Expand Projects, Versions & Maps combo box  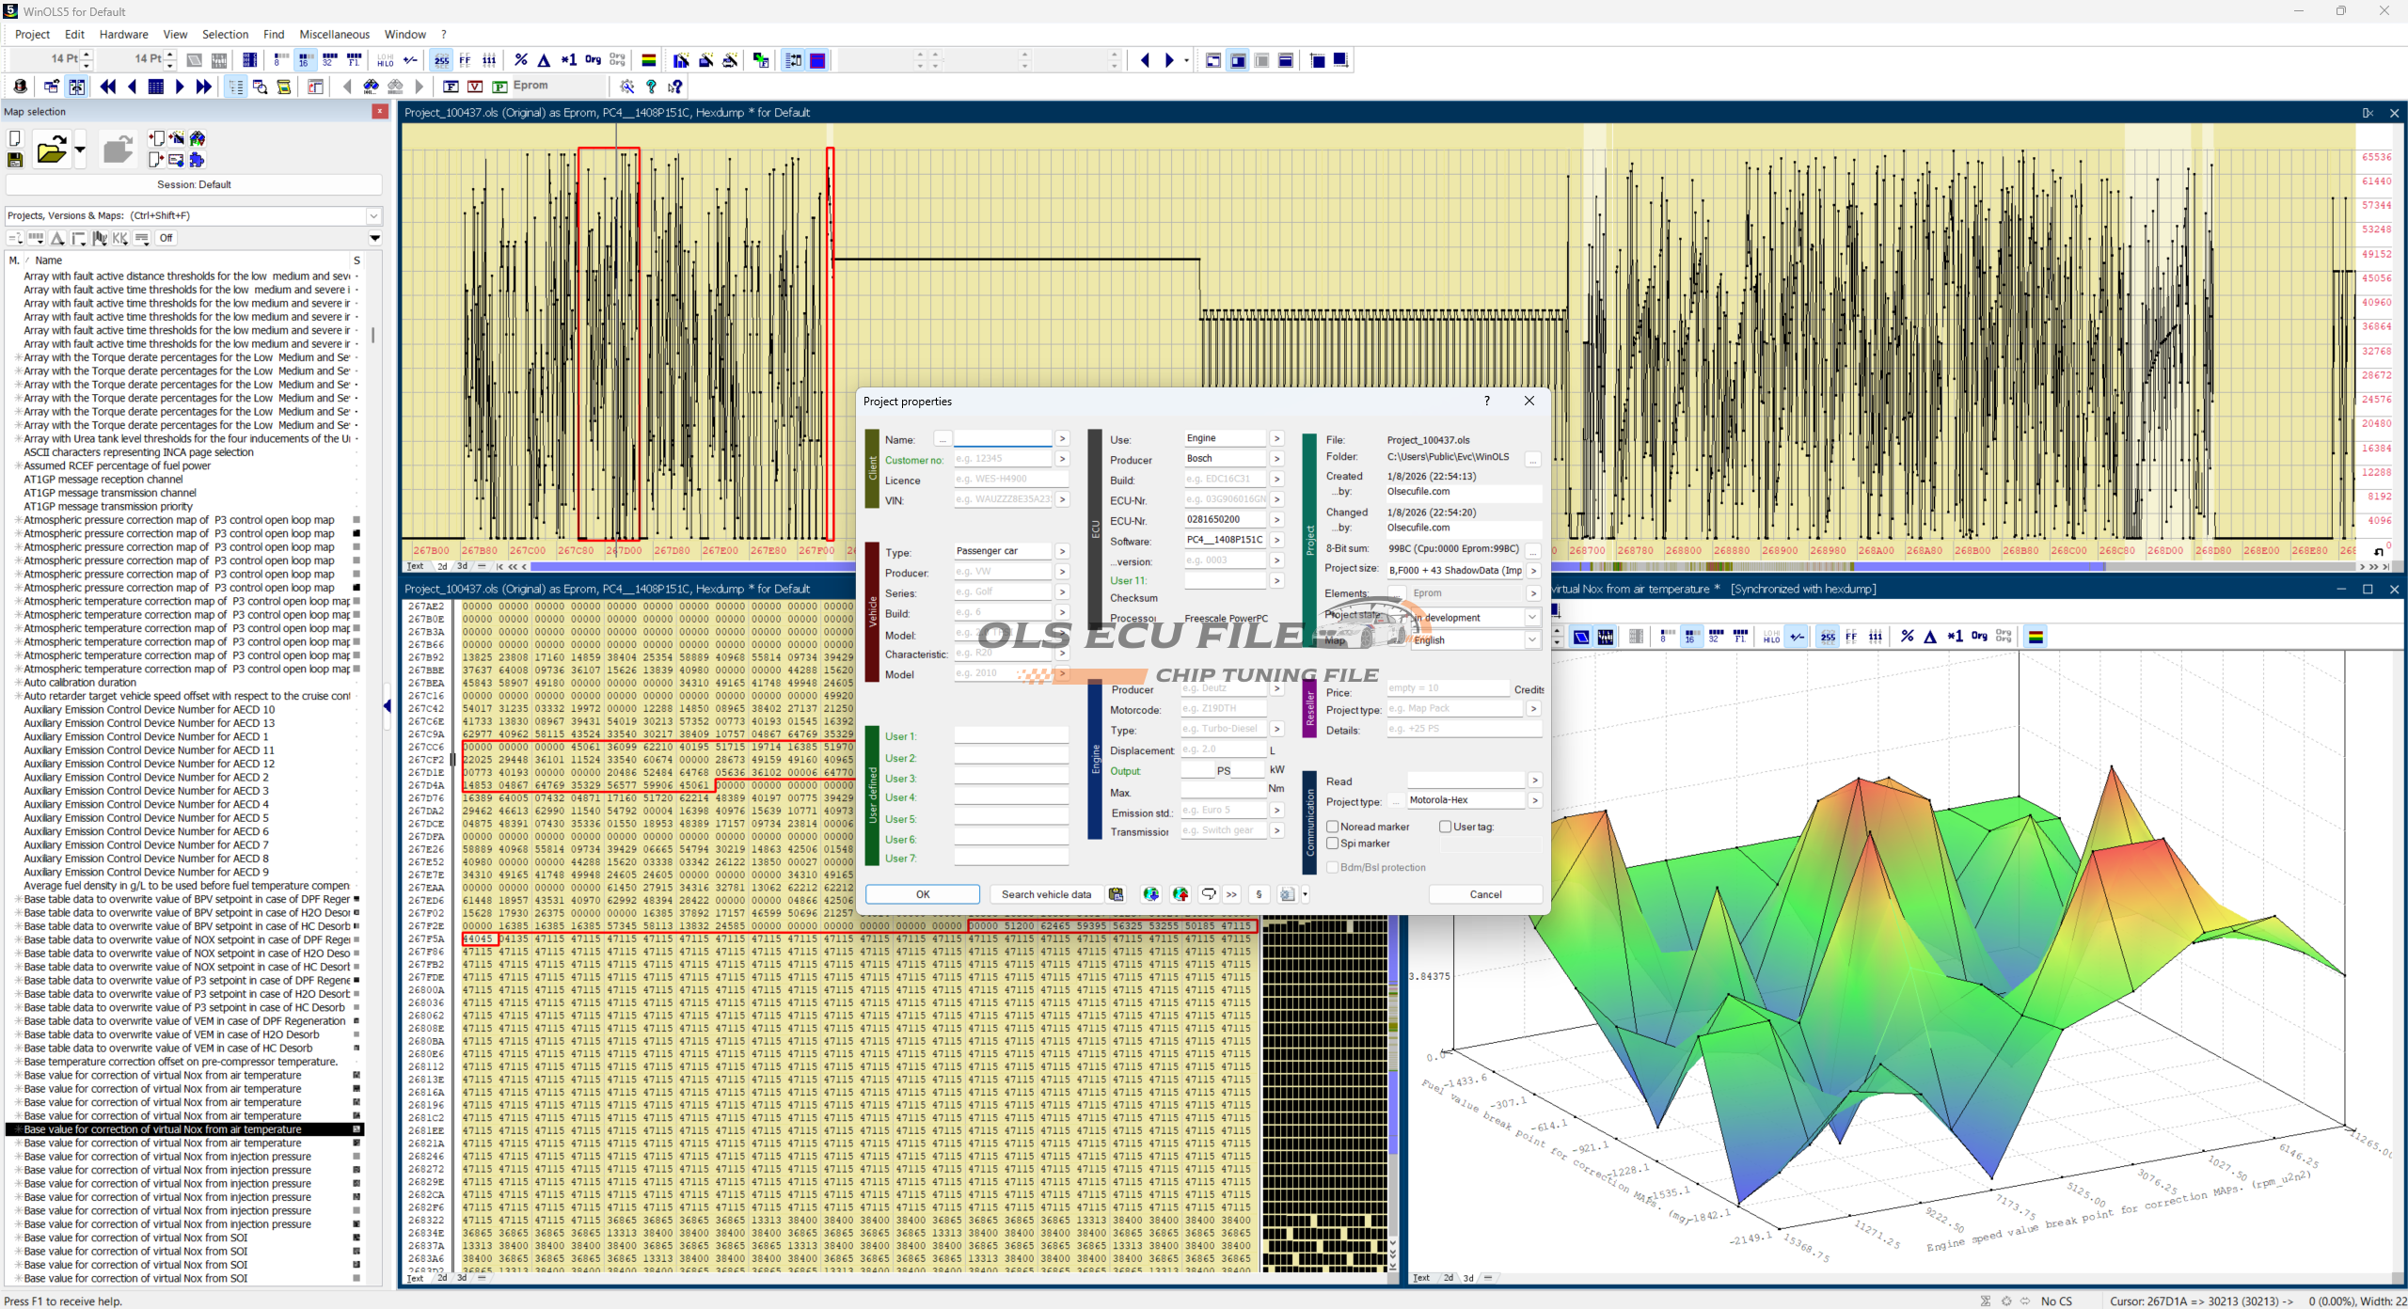click(373, 216)
